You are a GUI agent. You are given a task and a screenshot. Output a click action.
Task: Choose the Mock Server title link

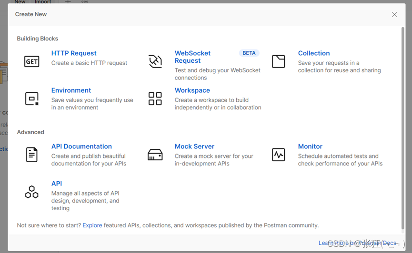coord(194,146)
